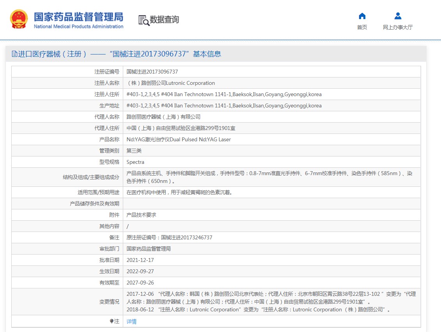Click approval date 2021-12-17

tap(140, 260)
